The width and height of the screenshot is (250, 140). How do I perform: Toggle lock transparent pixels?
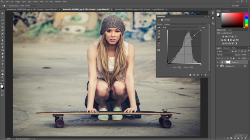pyautogui.click(x=222, y=58)
